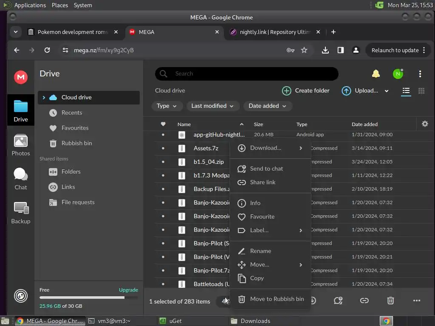Open Chrome profile icon
Viewport: 435px width, 326px height.
(x=356, y=50)
